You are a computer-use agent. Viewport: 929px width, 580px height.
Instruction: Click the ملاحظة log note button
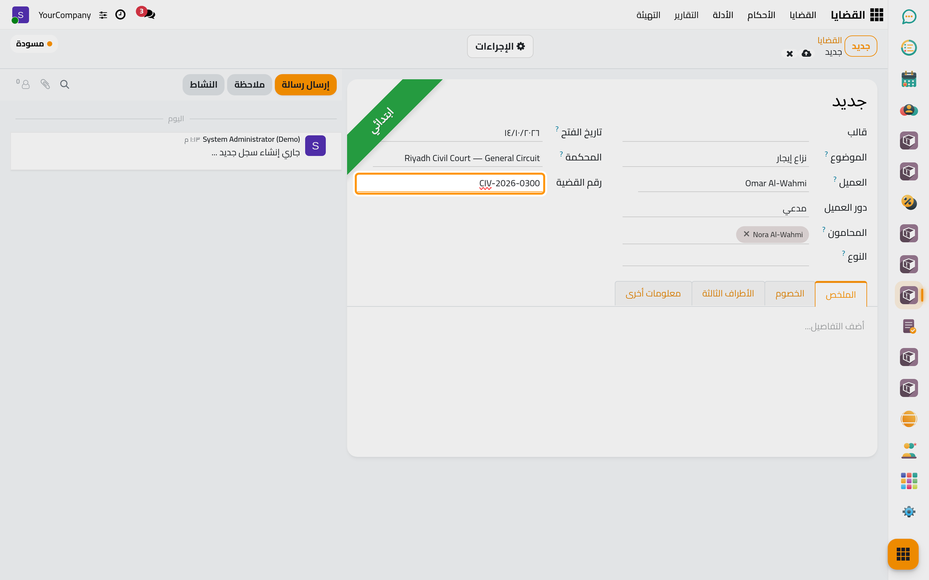pos(249,85)
